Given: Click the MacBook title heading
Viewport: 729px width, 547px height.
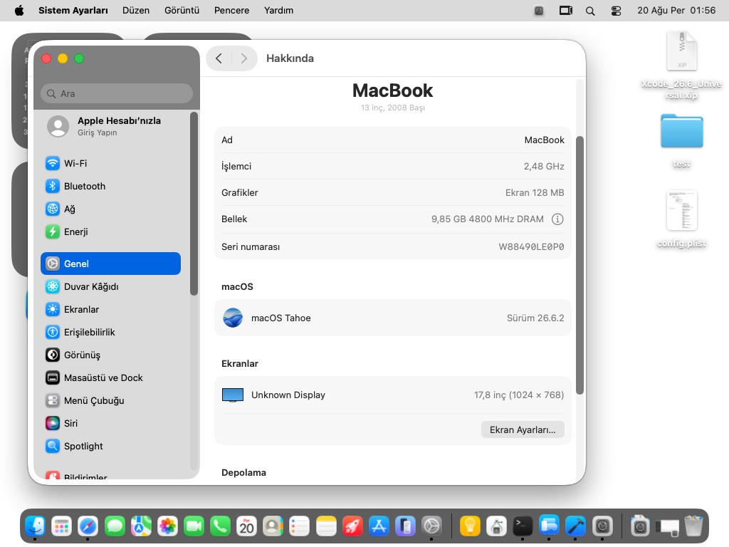Looking at the screenshot, I should [x=392, y=90].
